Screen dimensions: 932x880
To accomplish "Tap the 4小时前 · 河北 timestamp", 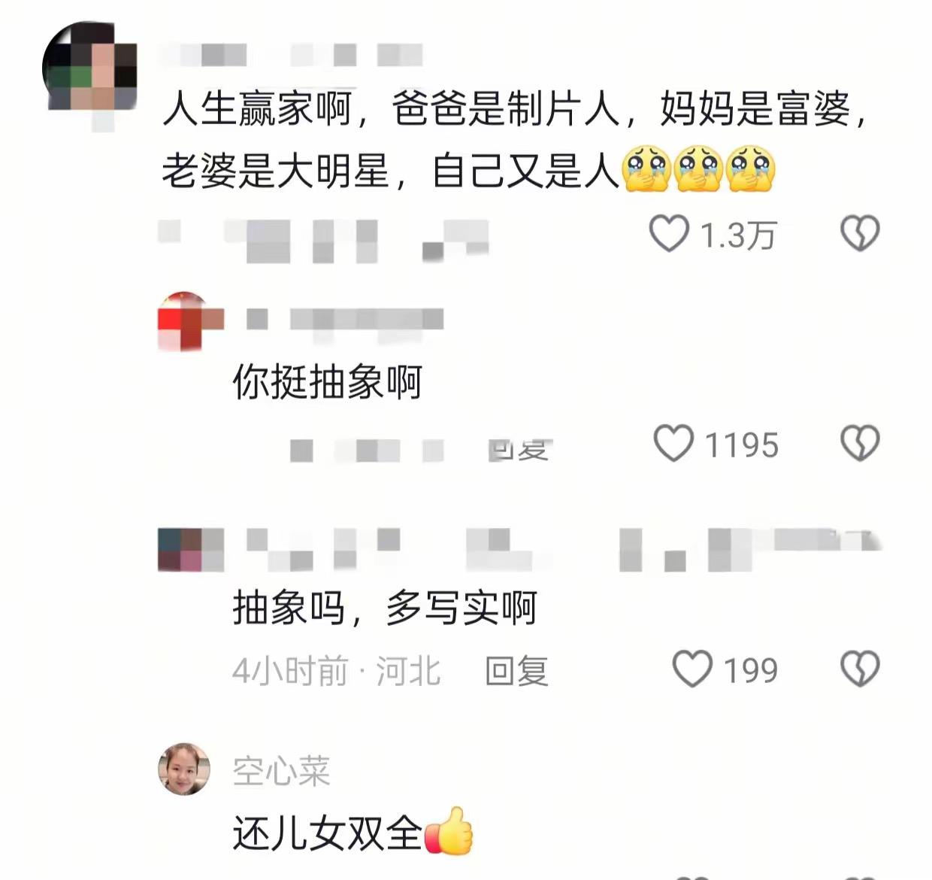I will [336, 670].
